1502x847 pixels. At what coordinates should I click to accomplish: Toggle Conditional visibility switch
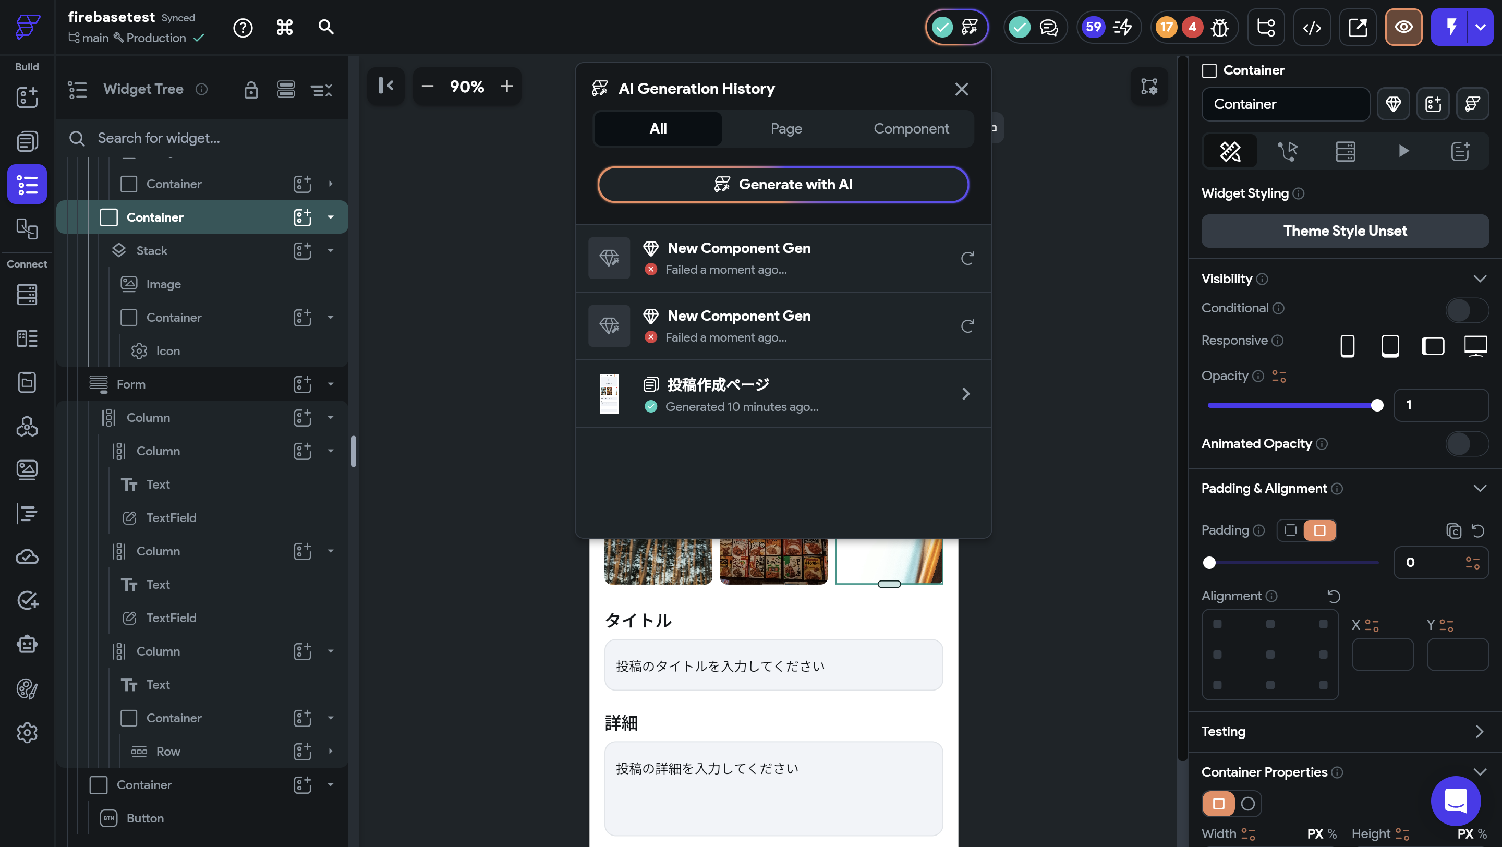click(x=1466, y=310)
